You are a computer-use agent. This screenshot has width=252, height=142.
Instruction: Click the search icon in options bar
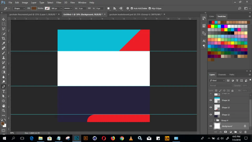pyautogui.click(x=240, y=8)
